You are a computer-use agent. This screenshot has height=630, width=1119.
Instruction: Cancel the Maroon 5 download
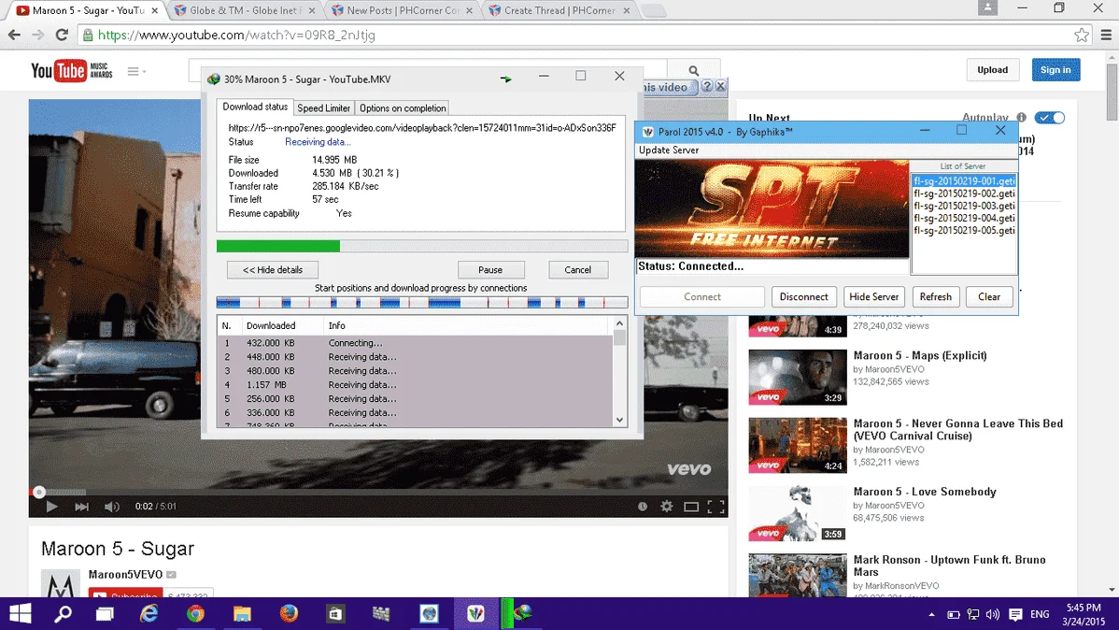(577, 270)
